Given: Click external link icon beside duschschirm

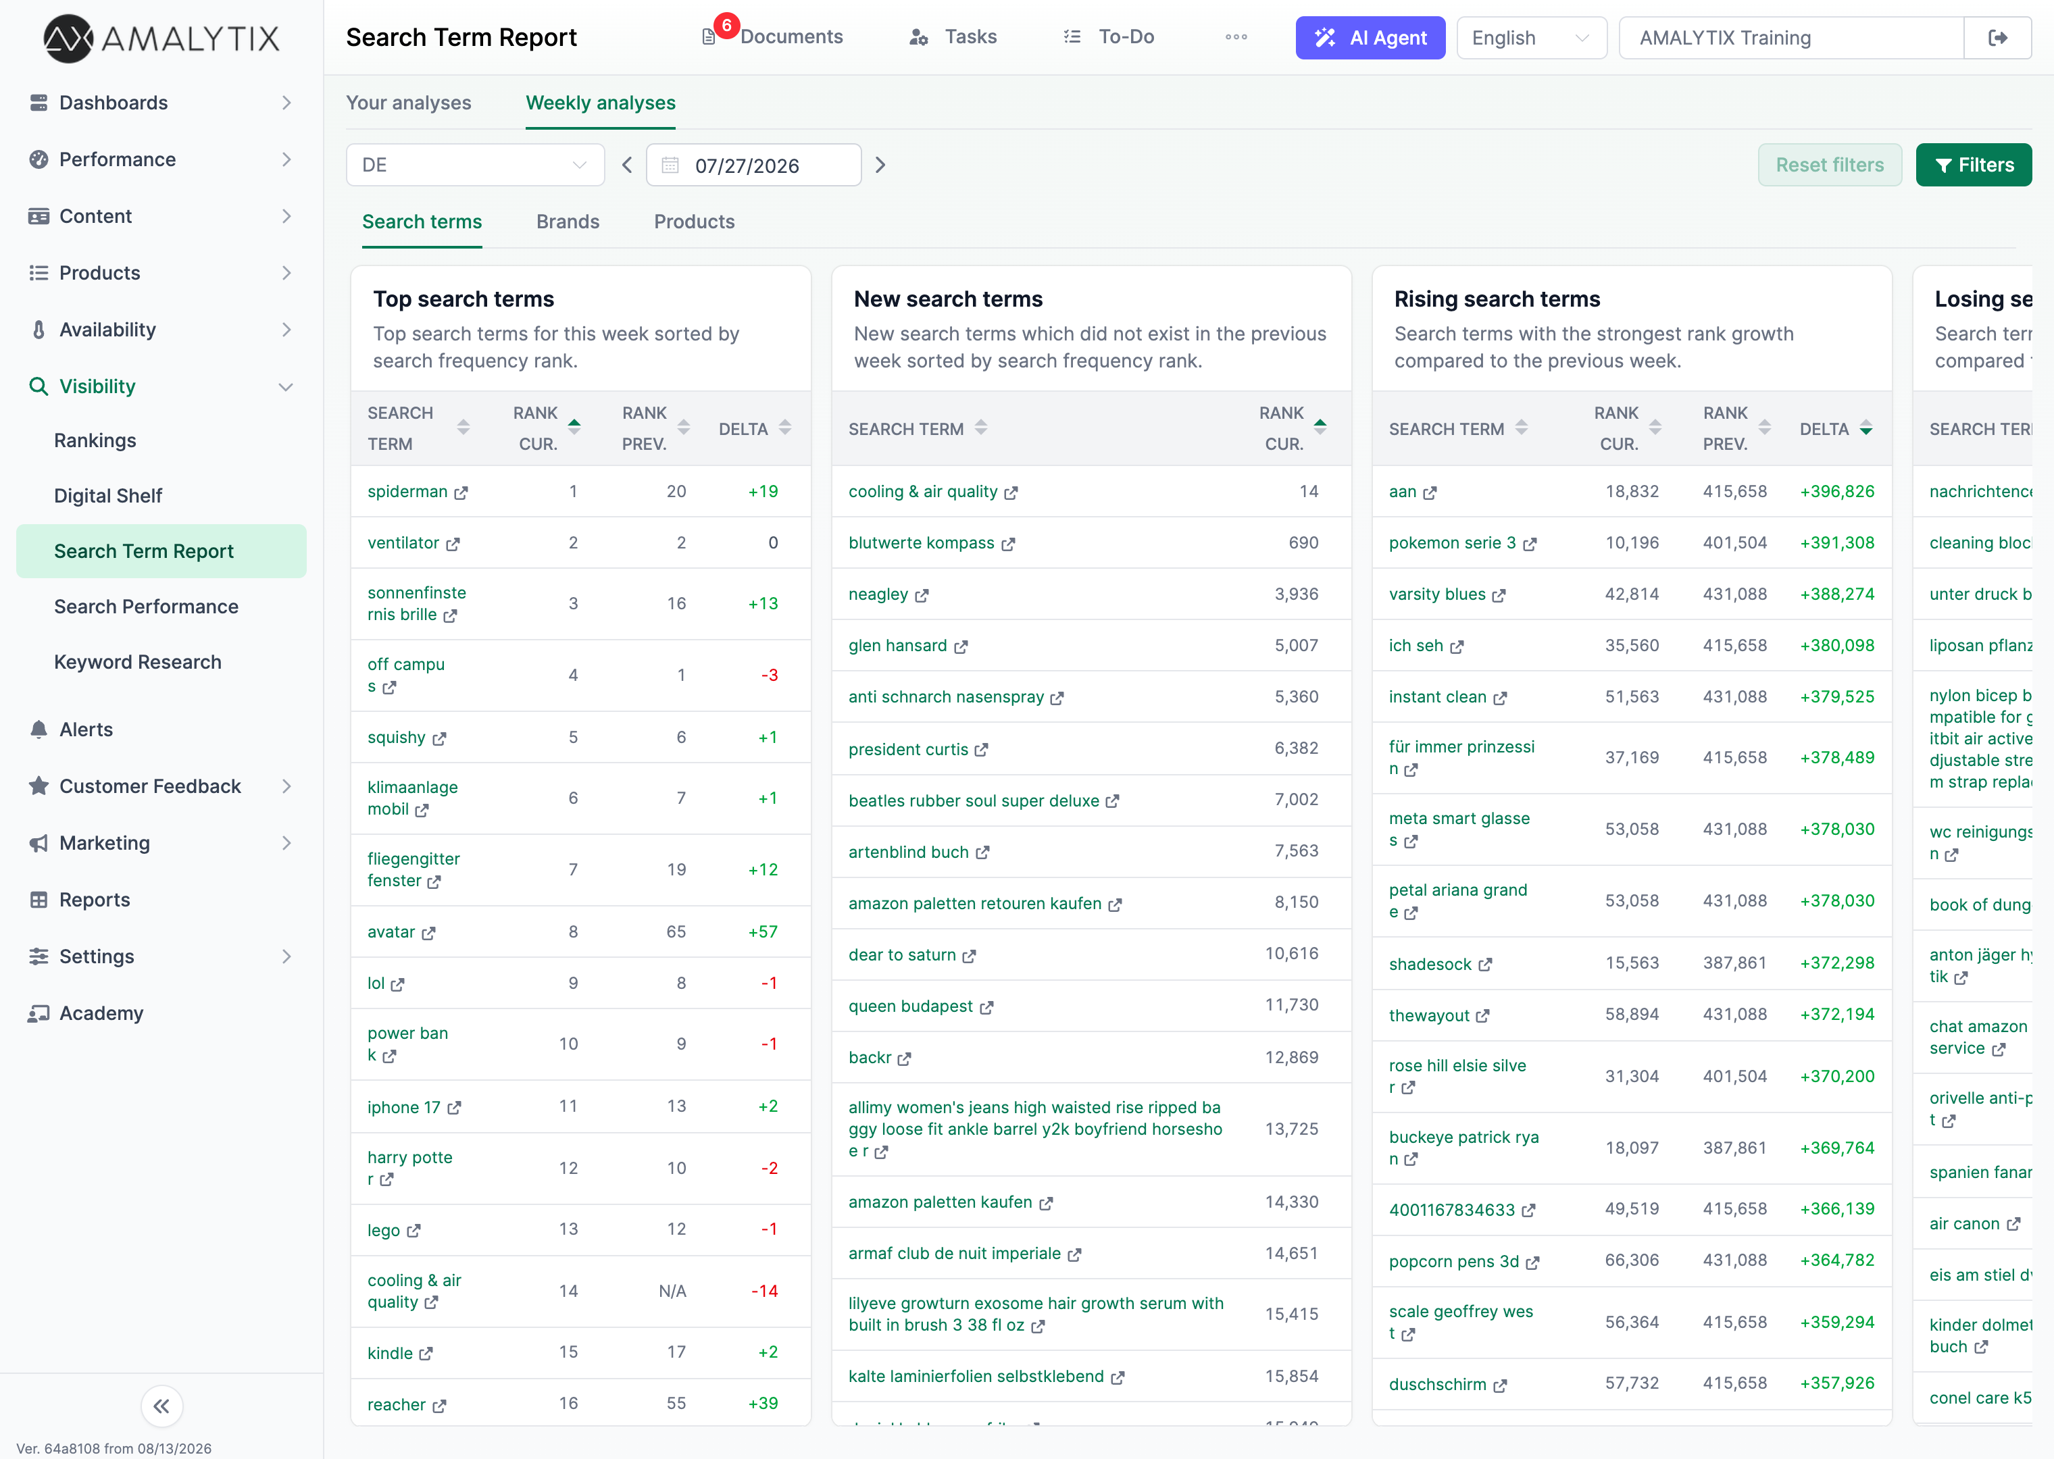Looking at the screenshot, I should 1499,1386.
